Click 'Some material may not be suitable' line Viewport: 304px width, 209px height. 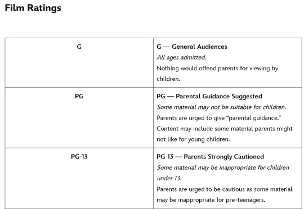pos(221,107)
